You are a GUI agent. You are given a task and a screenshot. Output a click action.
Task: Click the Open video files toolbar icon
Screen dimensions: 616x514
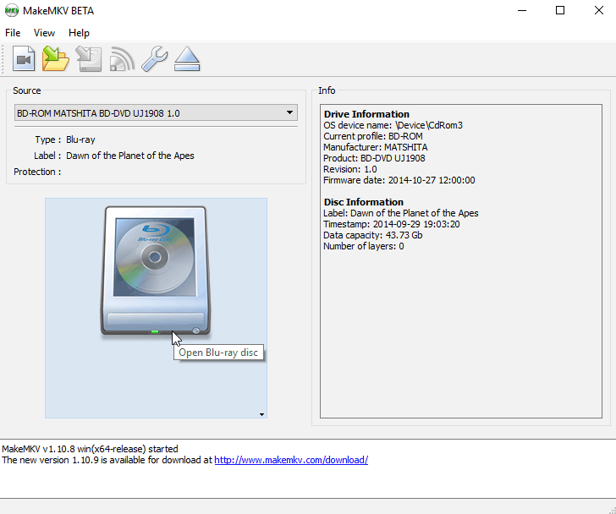(24, 59)
